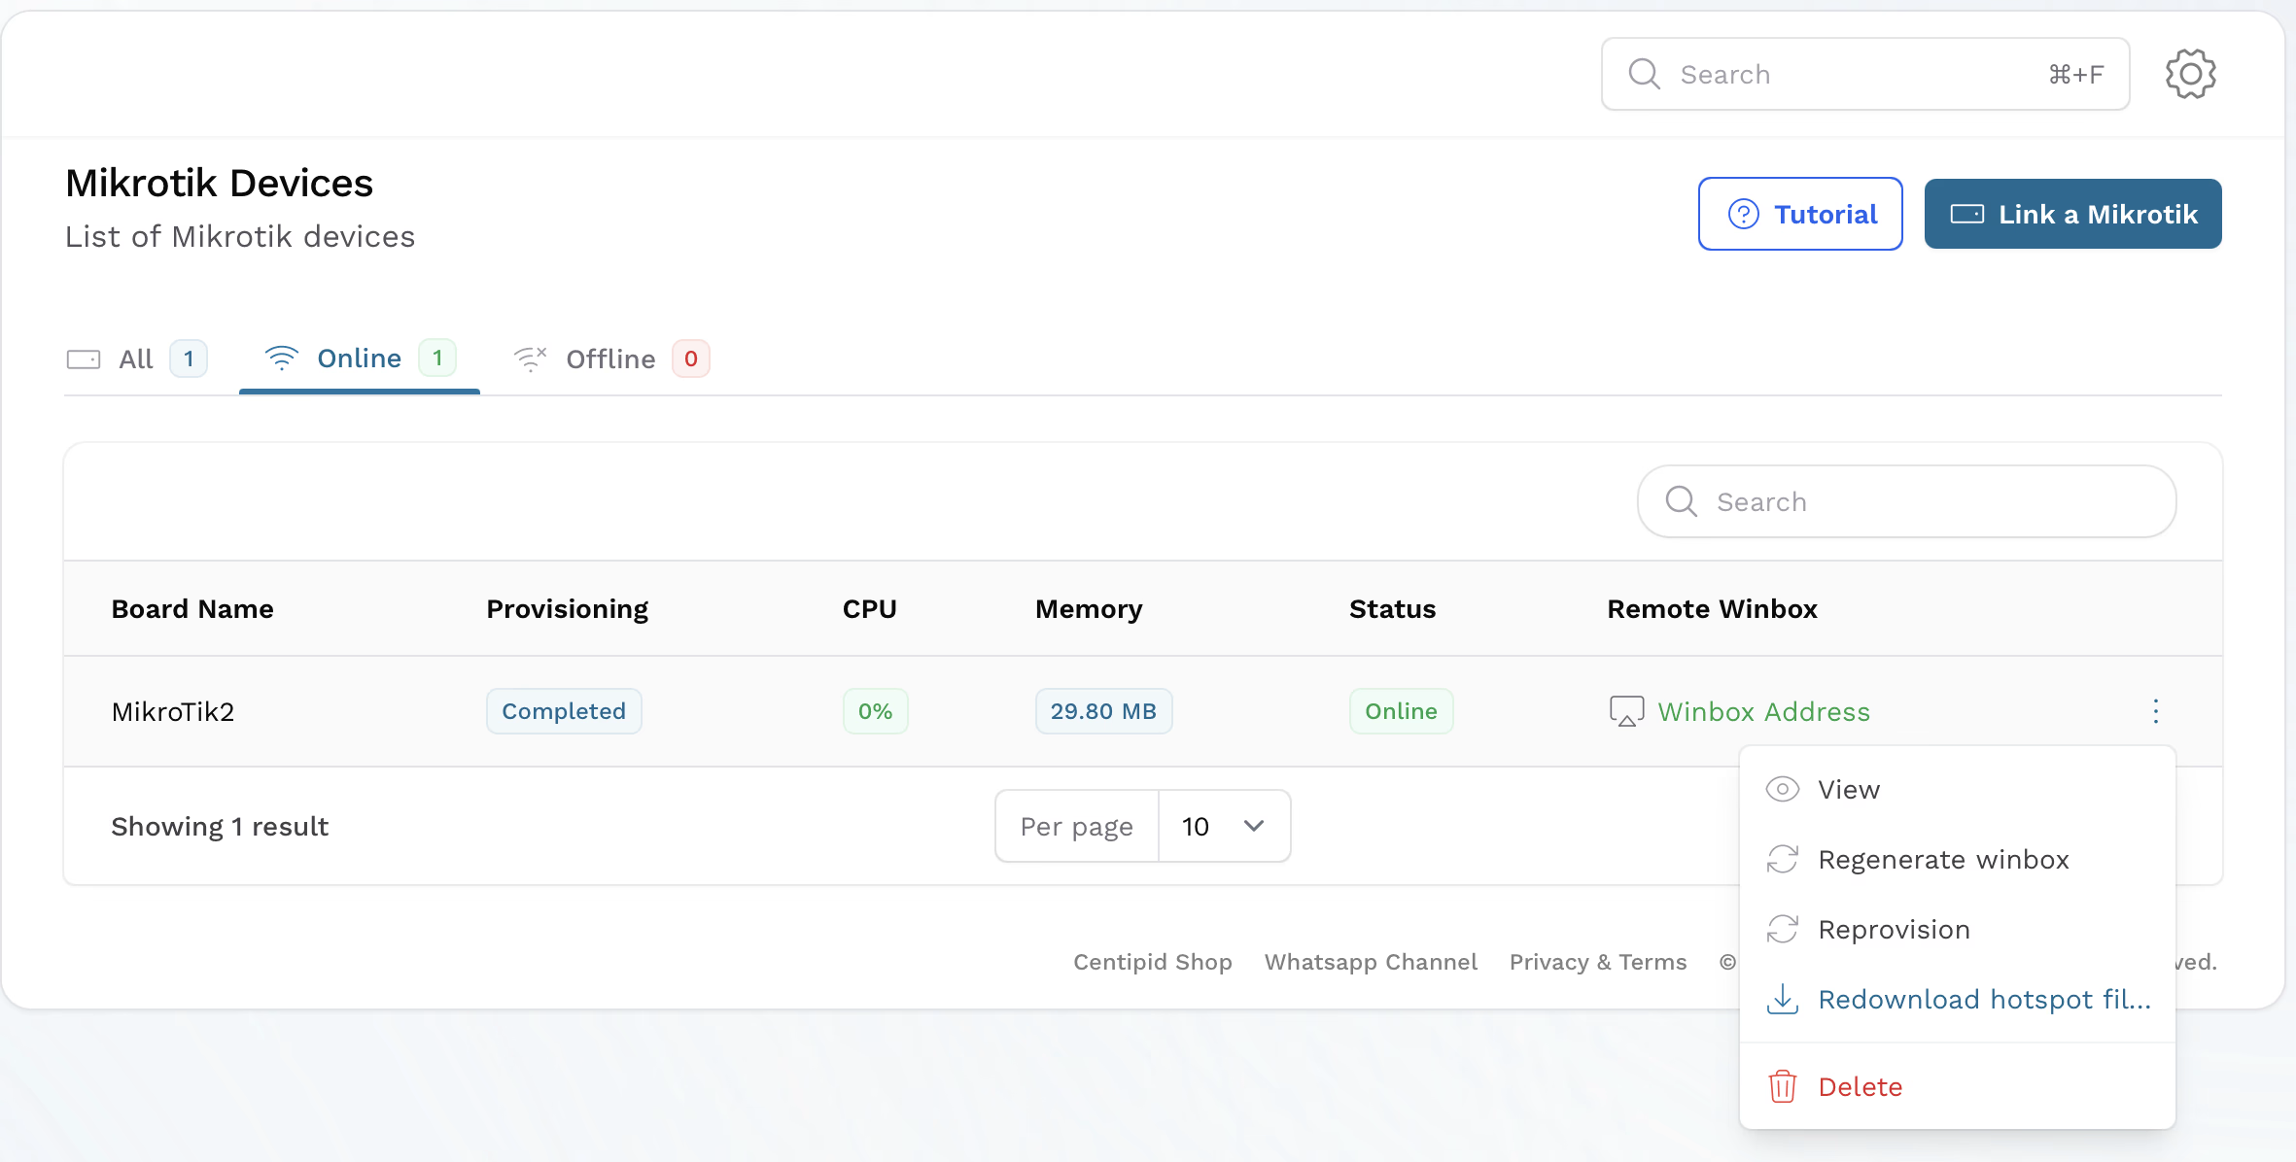Click the download icon for hotspot files
2296x1162 pixels.
[1782, 999]
